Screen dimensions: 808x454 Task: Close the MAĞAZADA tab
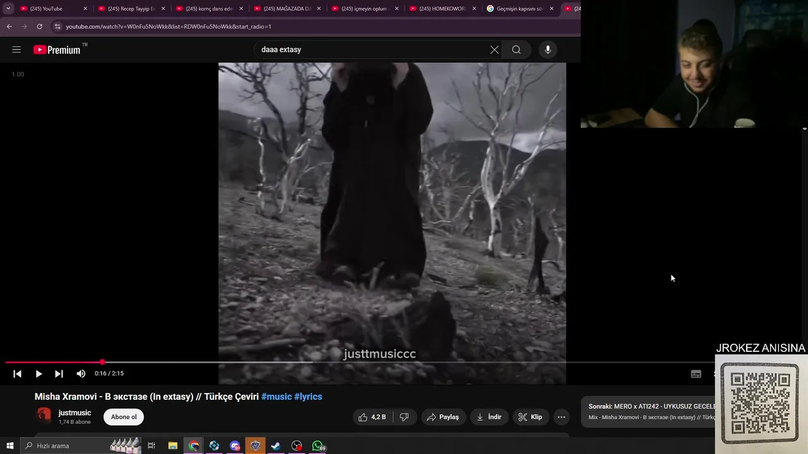tap(319, 9)
